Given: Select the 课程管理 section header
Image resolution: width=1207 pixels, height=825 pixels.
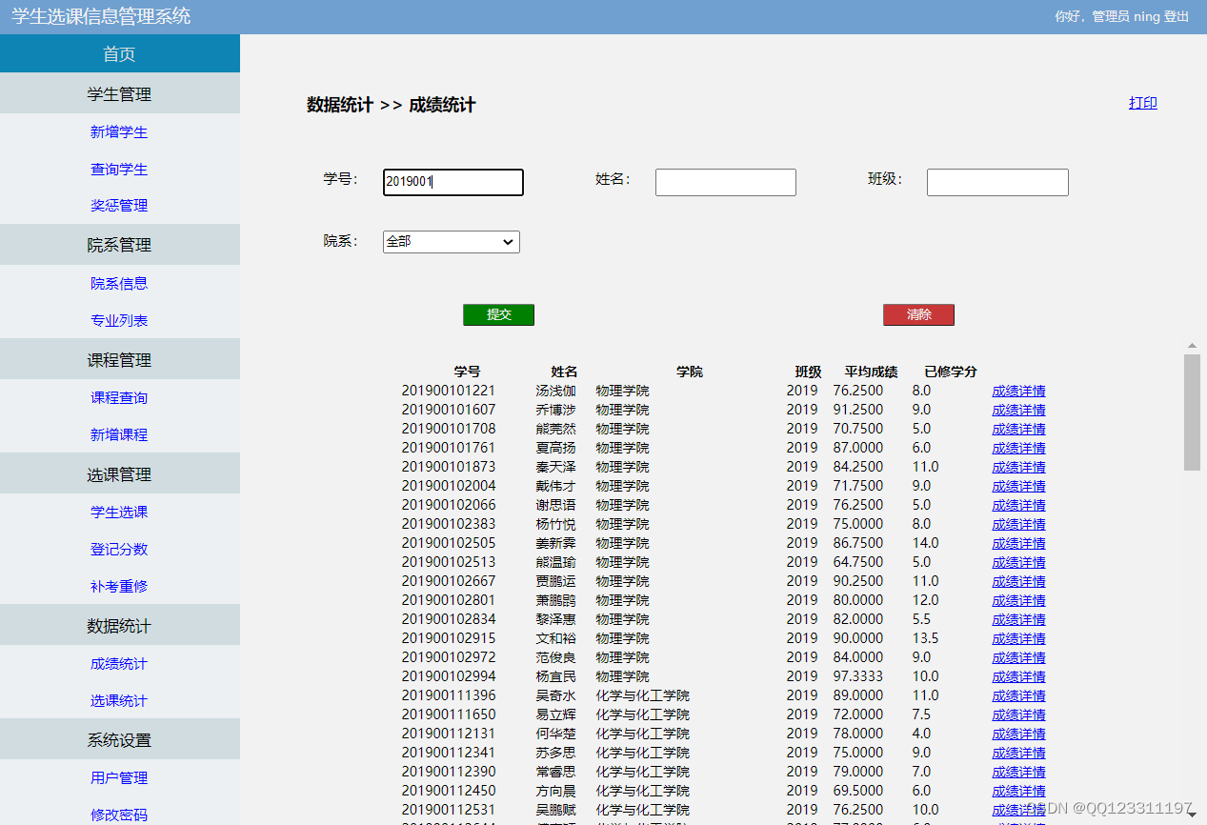Looking at the screenshot, I should click(x=119, y=360).
